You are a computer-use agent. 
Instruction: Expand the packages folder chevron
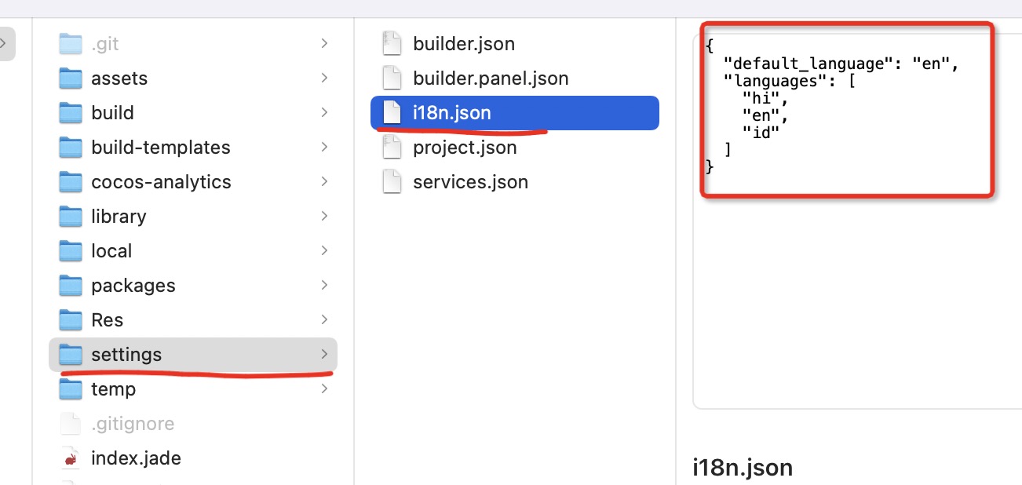coord(324,286)
